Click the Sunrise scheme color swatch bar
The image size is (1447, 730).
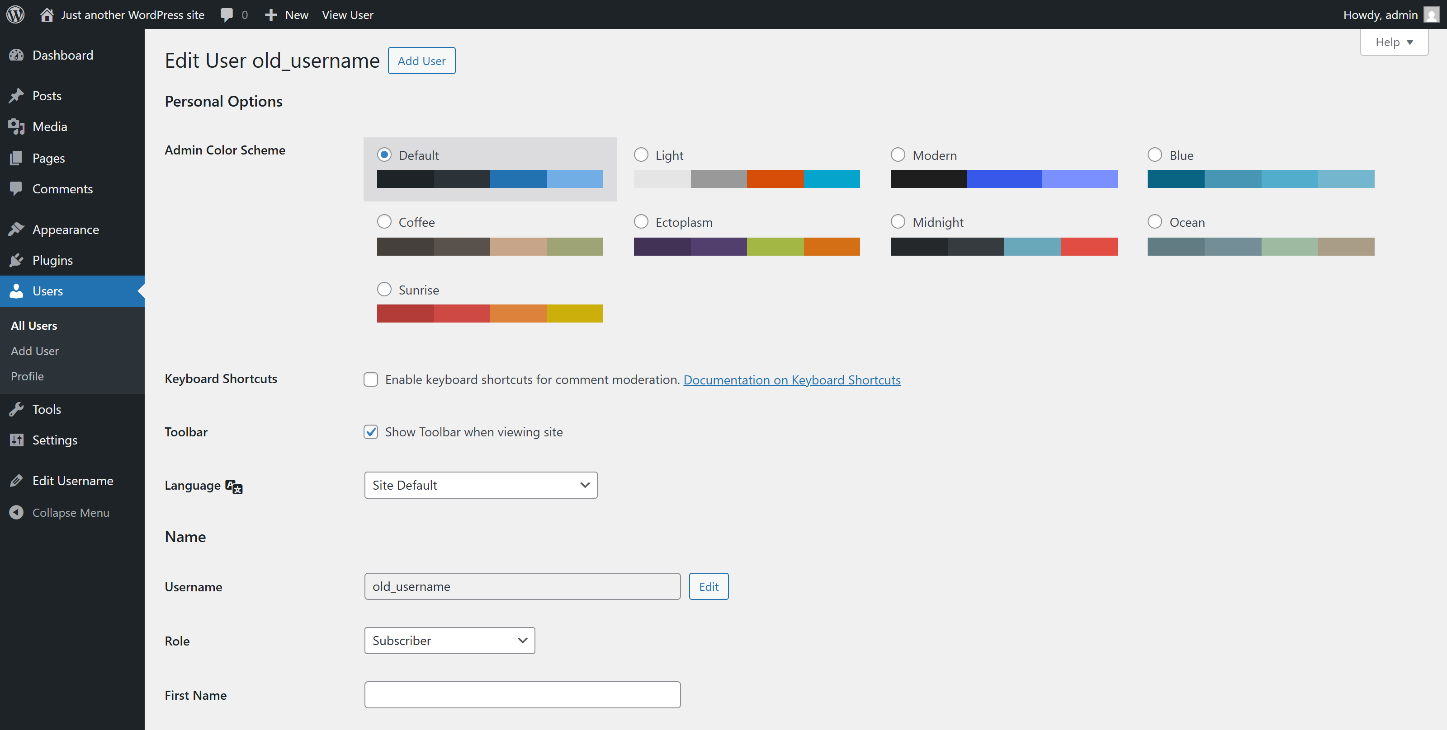[x=490, y=314]
